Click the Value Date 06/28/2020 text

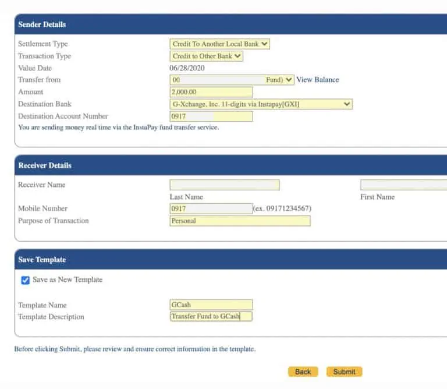[187, 68]
